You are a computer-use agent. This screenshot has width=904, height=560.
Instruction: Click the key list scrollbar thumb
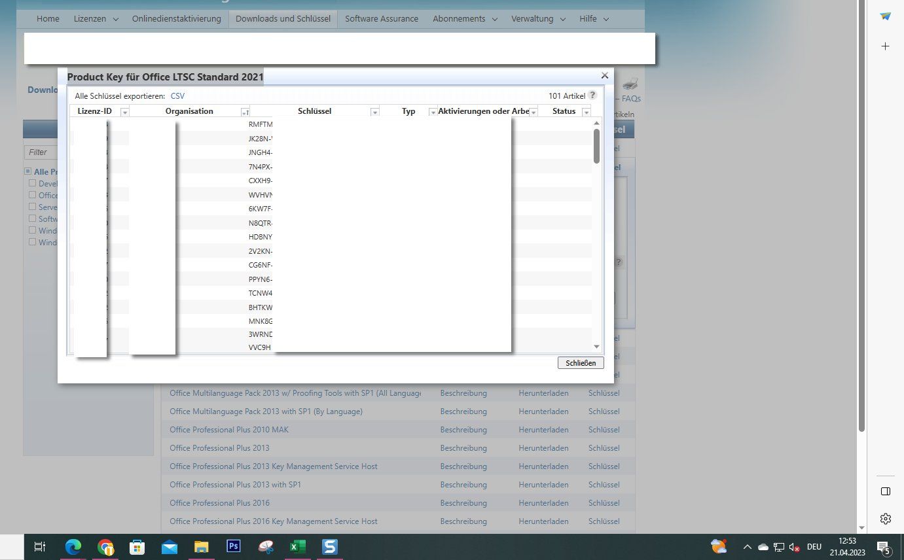click(x=596, y=146)
